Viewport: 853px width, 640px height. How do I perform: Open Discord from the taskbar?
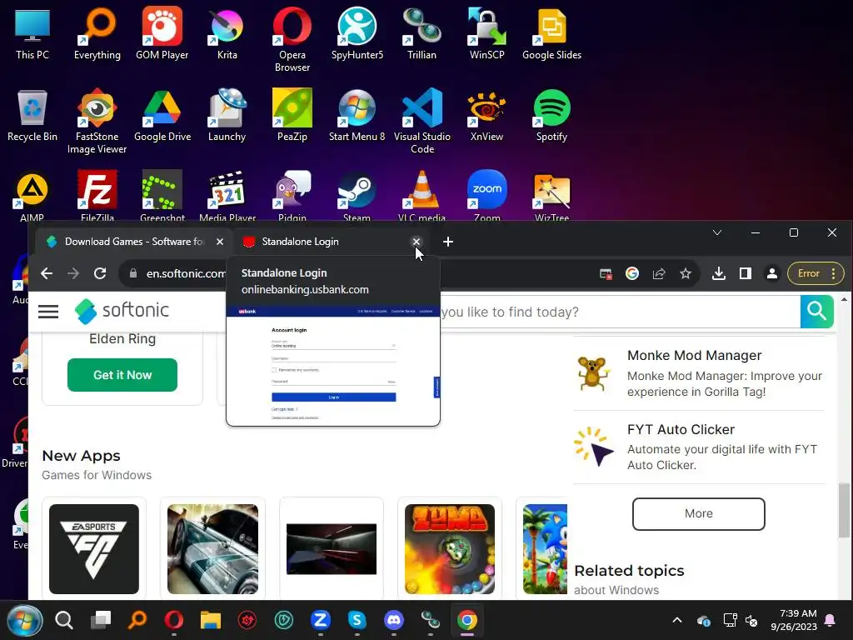[393, 620]
